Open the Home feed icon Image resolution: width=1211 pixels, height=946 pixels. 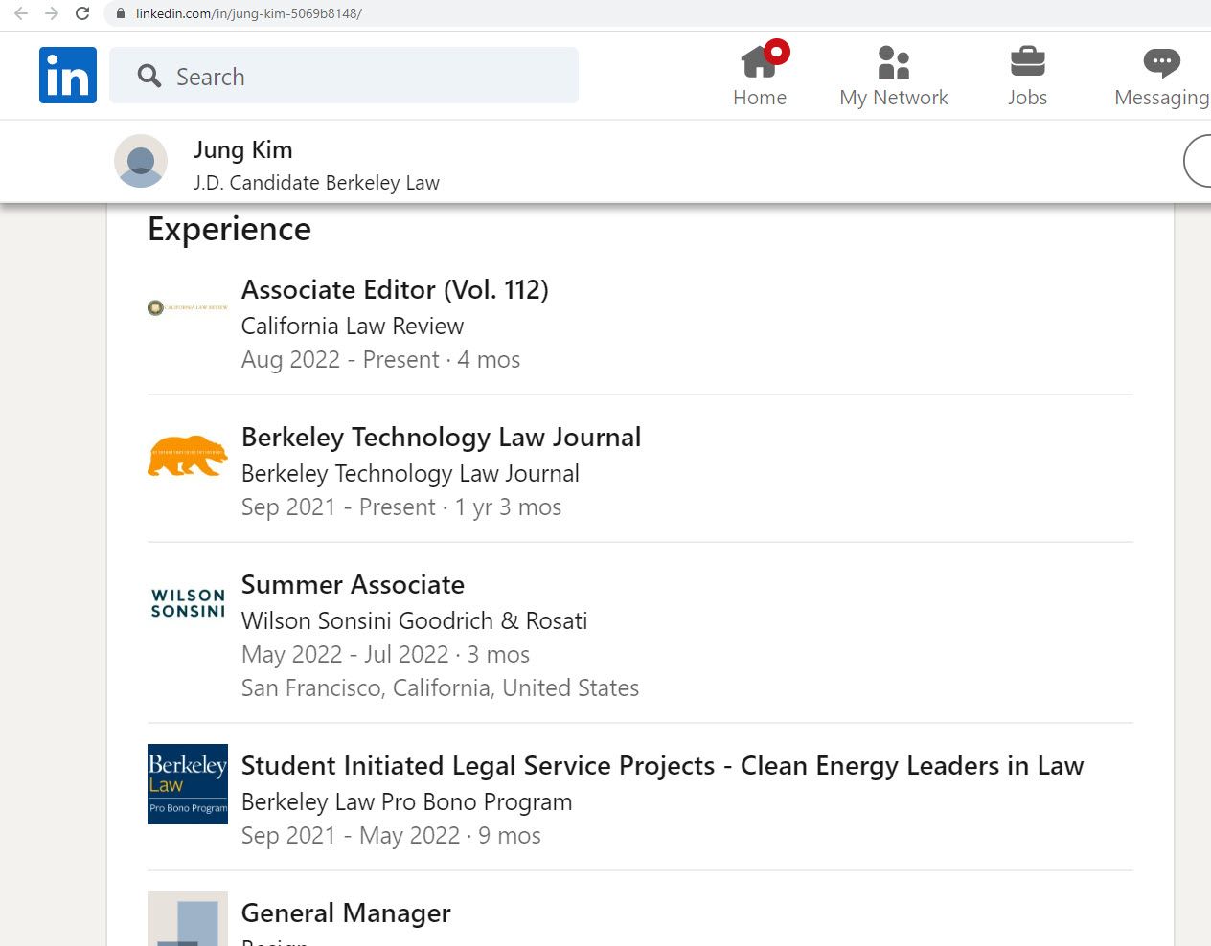[759, 63]
